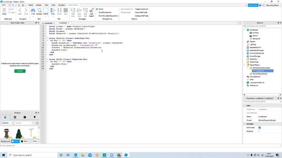Click Collapse All Folds action

tap(142, 16)
